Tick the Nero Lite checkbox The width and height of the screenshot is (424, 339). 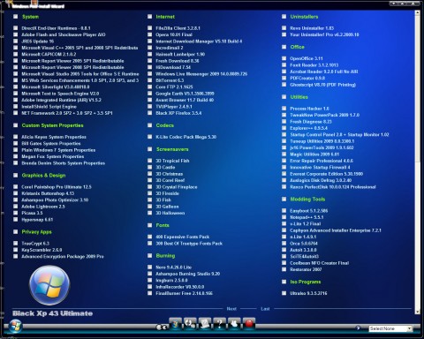pos(150,267)
